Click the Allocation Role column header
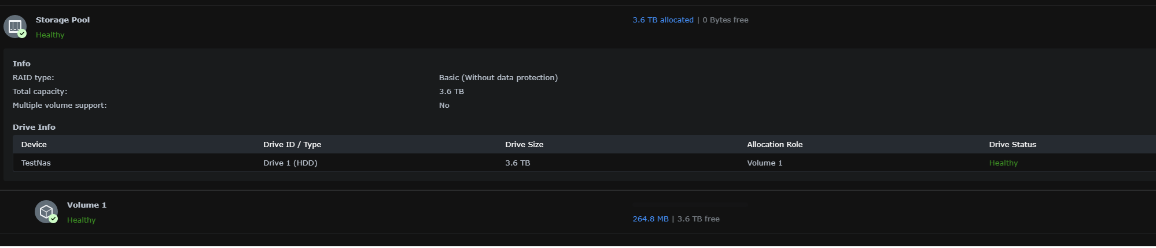The width and height of the screenshot is (1156, 248). (775, 144)
